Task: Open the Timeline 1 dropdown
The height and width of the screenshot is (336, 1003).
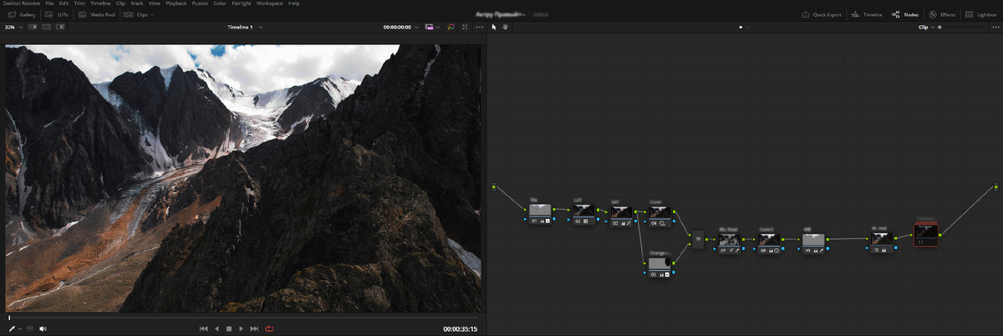Action: point(244,28)
